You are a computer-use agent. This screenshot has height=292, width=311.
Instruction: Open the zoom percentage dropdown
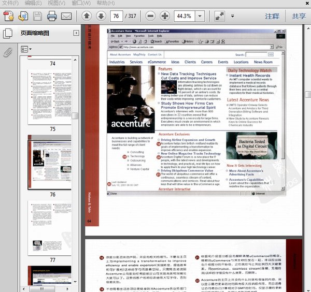[200, 16]
